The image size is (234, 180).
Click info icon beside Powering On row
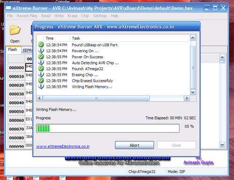click(41, 50)
